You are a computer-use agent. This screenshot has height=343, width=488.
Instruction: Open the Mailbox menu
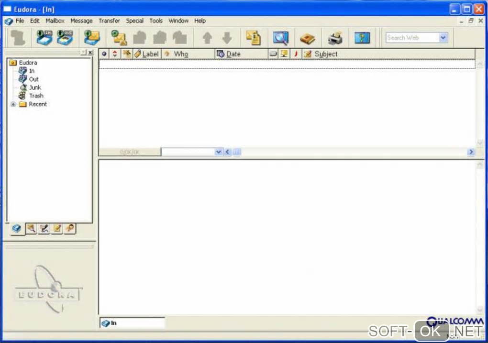point(55,21)
